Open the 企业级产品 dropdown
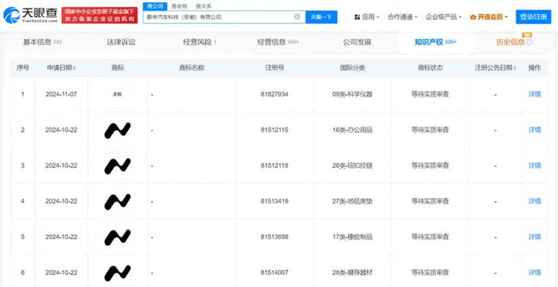 coord(442,17)
